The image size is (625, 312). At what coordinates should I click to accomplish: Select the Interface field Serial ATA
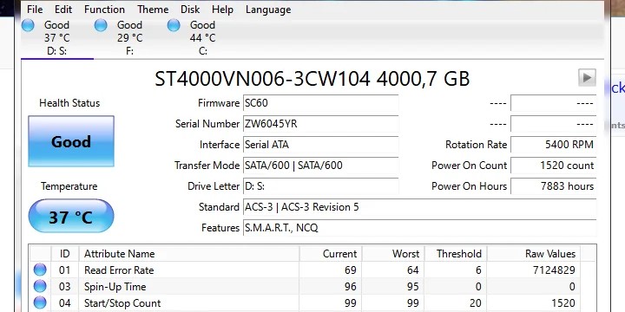(321, 145)
